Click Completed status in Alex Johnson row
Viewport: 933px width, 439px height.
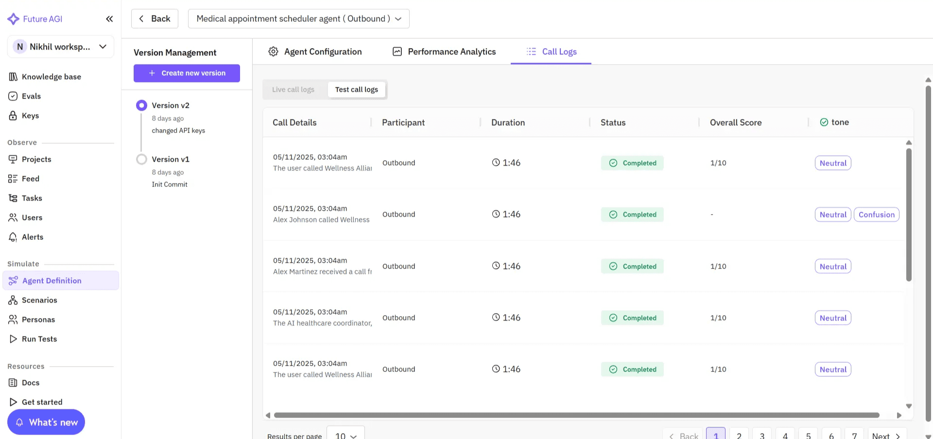(632, 215)
